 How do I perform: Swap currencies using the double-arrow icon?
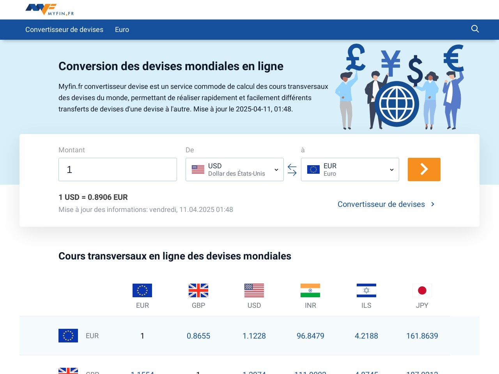[x=292, y=169]
